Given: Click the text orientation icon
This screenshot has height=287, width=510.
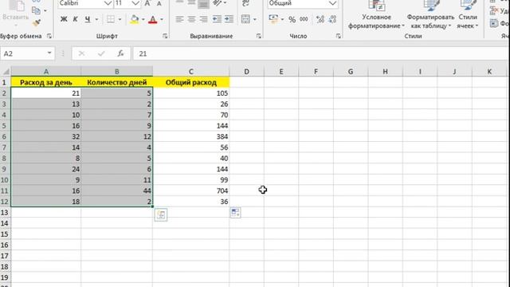Looking at the screenshot, I should [x=218, y=3].
